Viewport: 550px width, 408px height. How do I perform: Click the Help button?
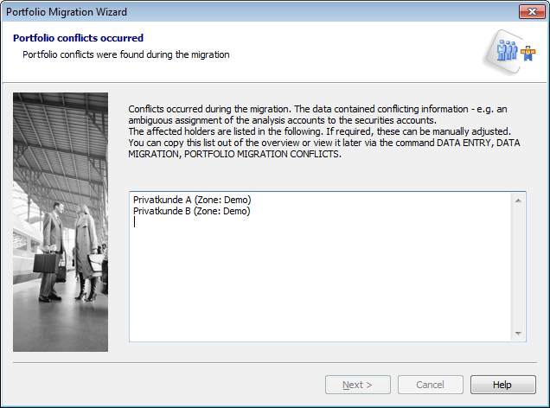(502, 385)
